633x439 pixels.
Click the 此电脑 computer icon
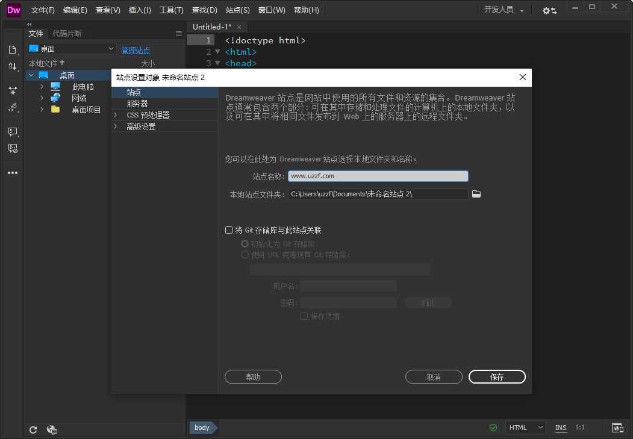(x=55, y=86)
